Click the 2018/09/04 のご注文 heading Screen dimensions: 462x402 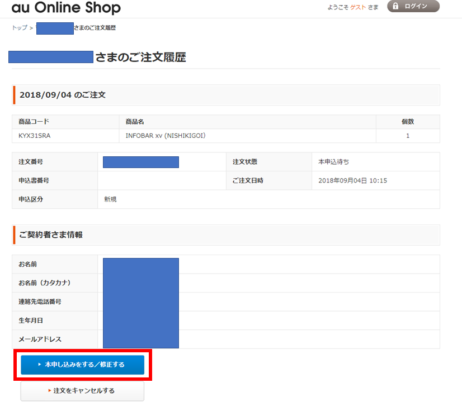tap(63, 95)
